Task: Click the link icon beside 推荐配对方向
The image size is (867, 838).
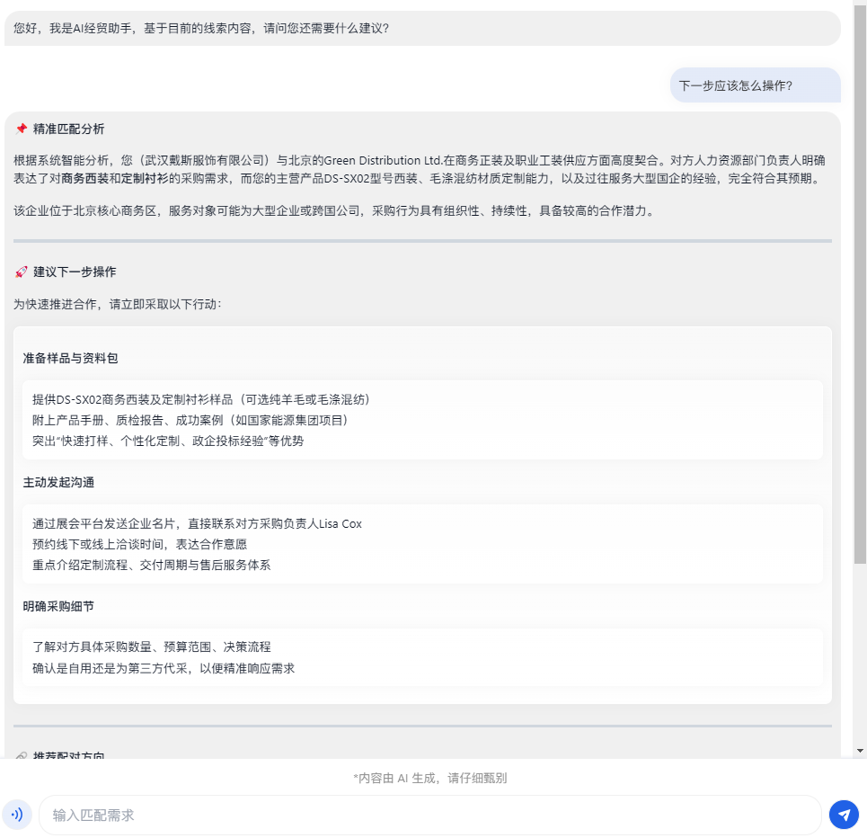Action: [x=22, y=755]
